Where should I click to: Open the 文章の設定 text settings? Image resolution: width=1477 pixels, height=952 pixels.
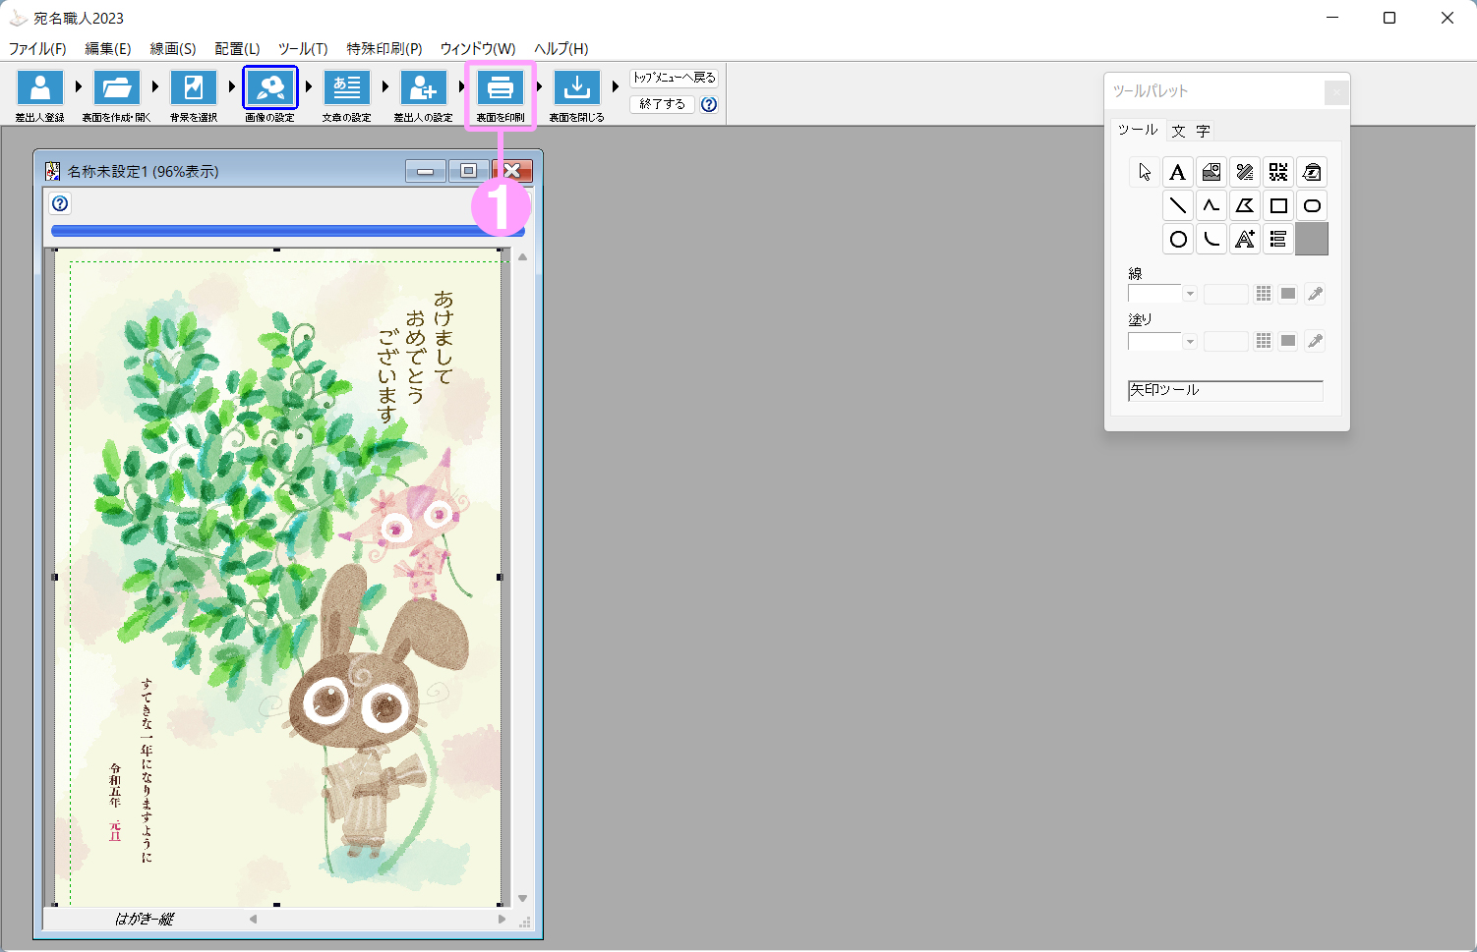click(x=347, y=88)
